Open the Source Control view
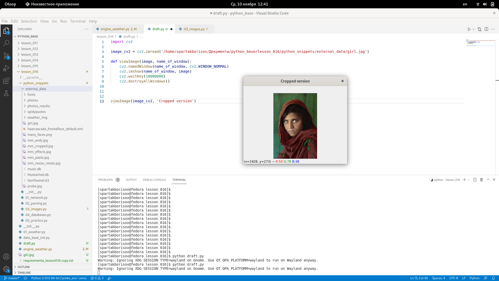 coord(6,55)
